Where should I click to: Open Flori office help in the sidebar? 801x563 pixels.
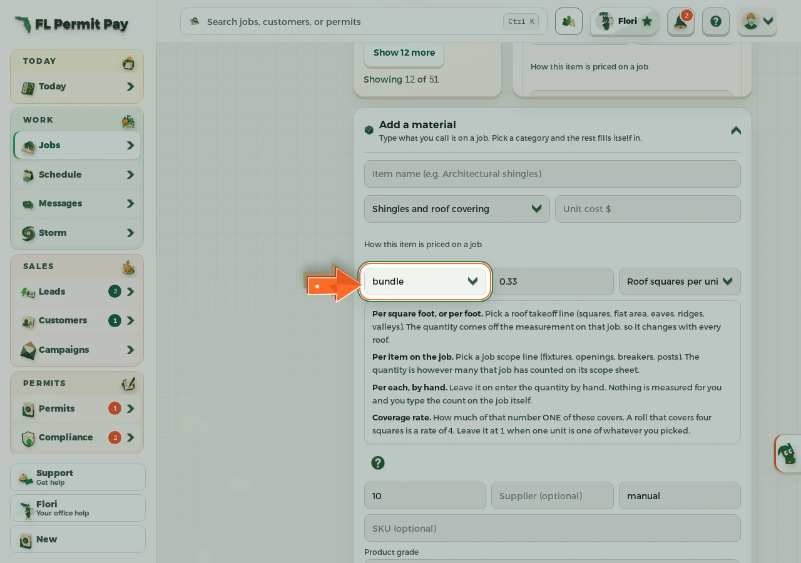pos(78,508)
